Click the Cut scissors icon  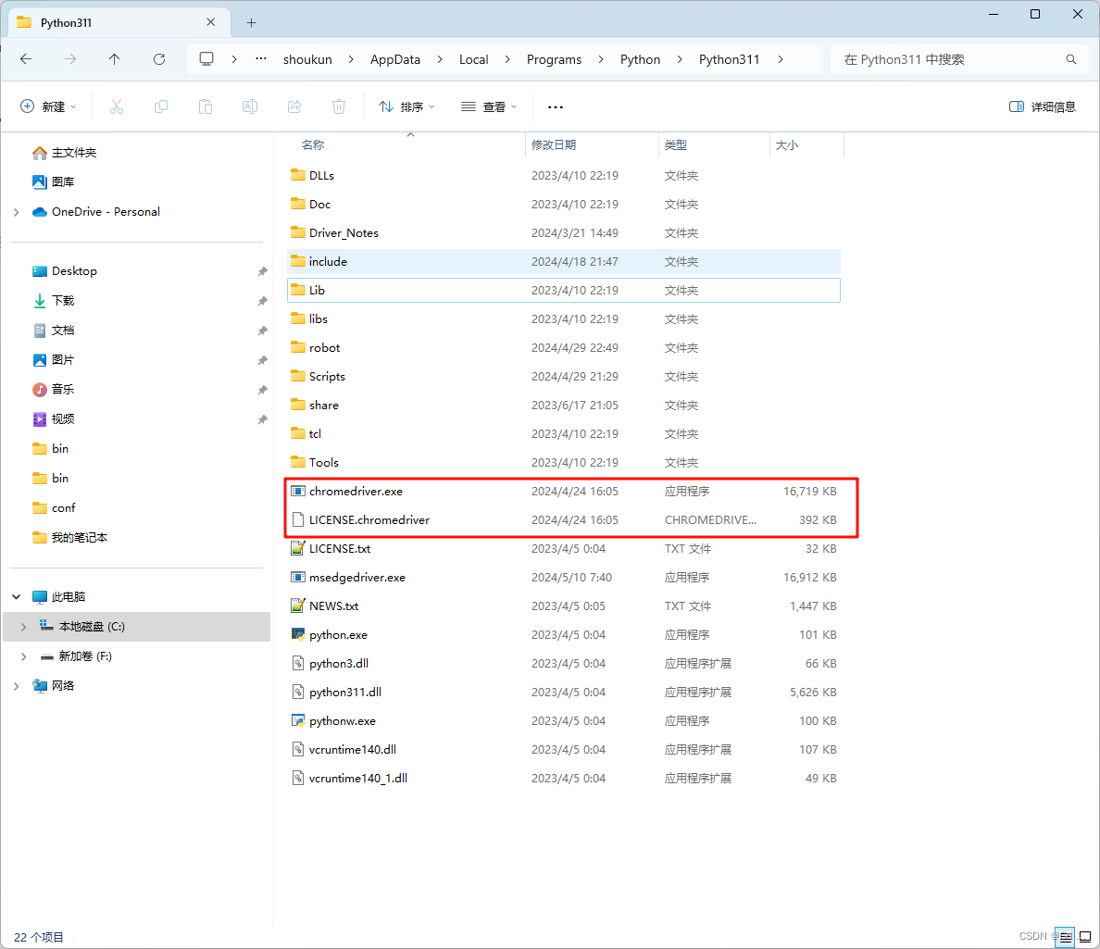(117, 106)
